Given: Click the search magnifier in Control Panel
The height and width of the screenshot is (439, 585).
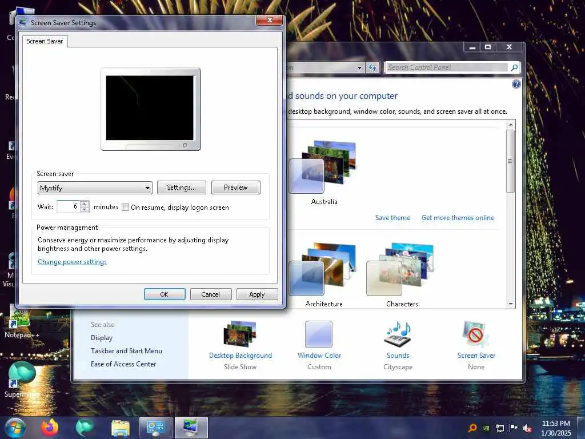Looking at the screenshot, I should (x=515, y=67).
